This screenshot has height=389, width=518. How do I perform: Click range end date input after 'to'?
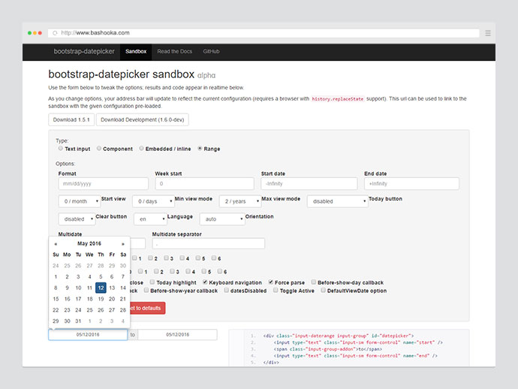[177, 334]
